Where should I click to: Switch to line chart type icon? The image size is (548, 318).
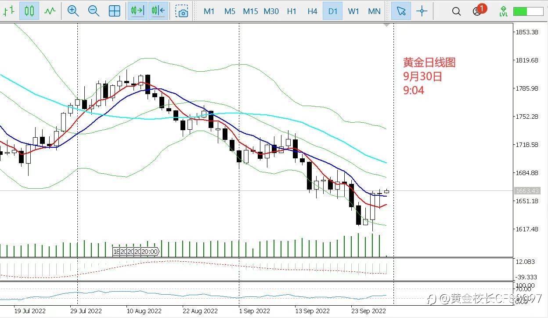[x=50, y=11]
